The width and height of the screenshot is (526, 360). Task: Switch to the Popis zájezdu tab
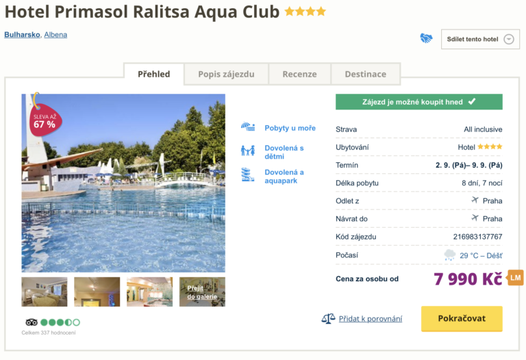[x=226, y=74]
